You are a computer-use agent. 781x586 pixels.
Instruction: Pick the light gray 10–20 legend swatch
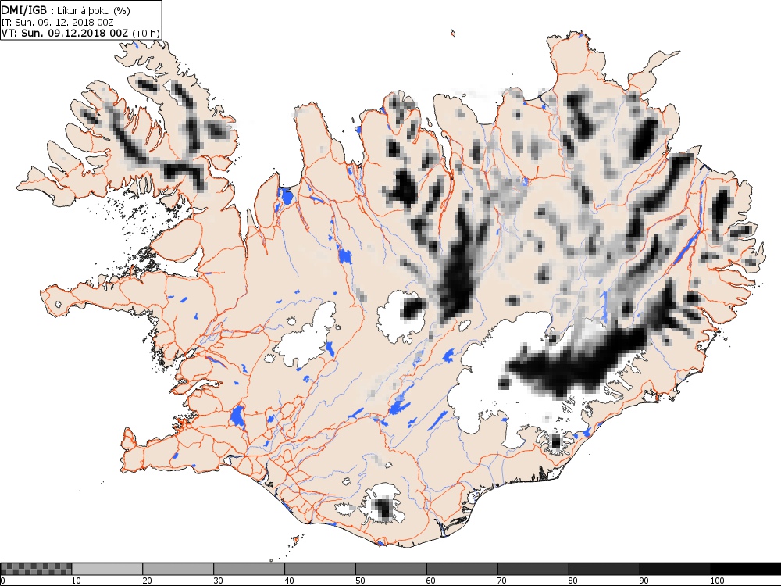tap(107, 569)
